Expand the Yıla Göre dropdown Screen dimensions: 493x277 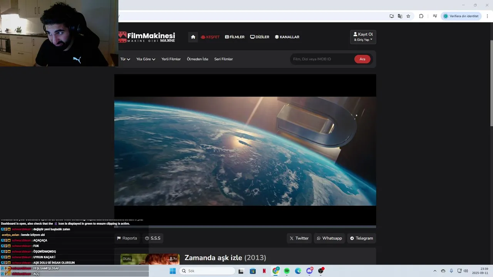(146, 59)
